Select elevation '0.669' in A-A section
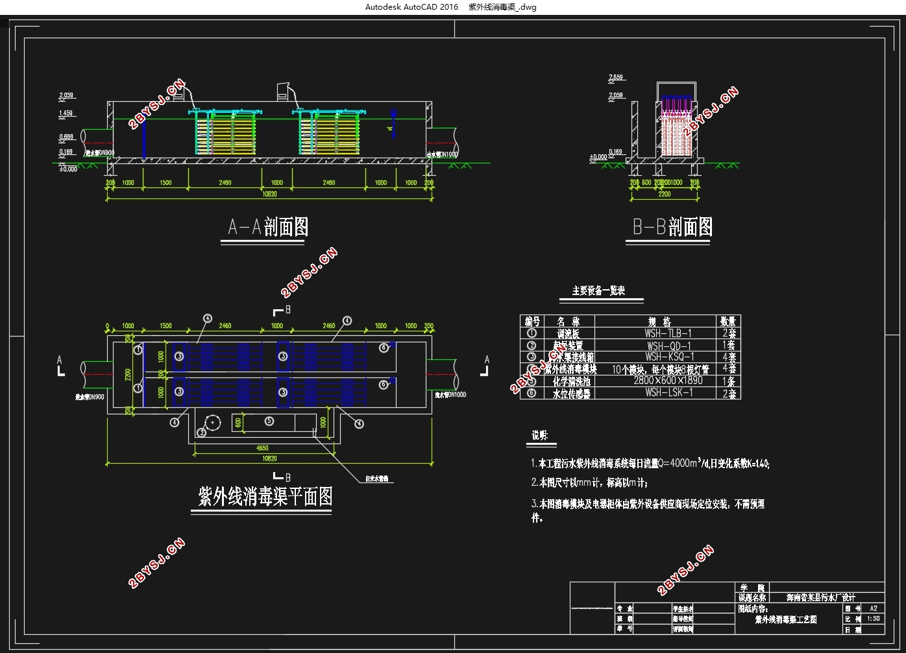The width and height of the screenshot is (906, 653). click(x=66, y=137)
